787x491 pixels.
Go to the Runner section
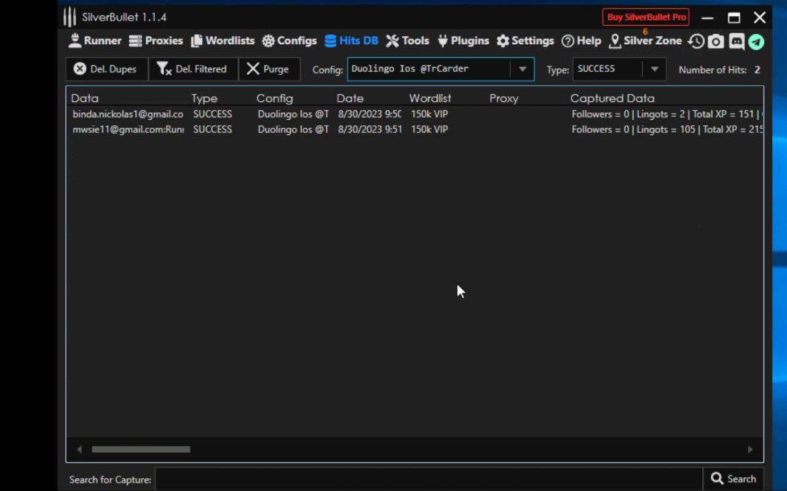(x=95, y=41)
